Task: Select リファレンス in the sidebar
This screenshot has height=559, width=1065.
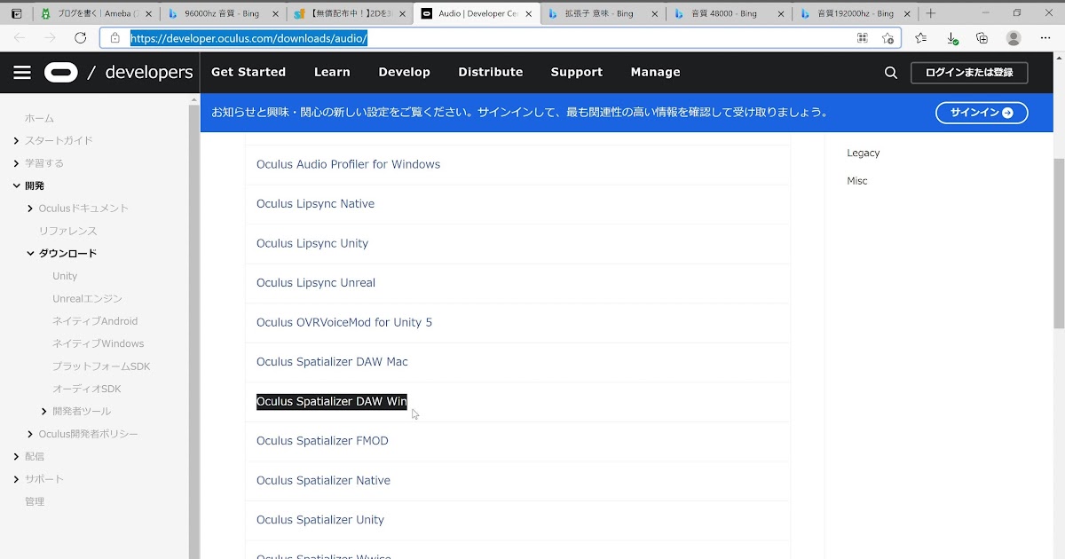Action: tap(67, 231)
